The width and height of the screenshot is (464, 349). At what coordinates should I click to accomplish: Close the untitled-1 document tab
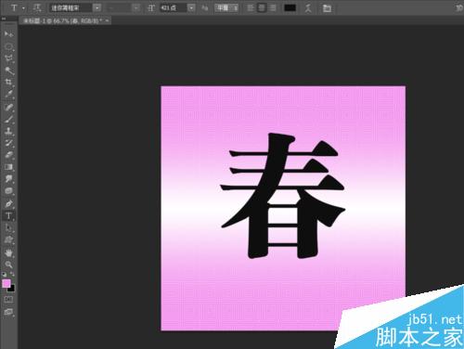(x=107, y=20)
